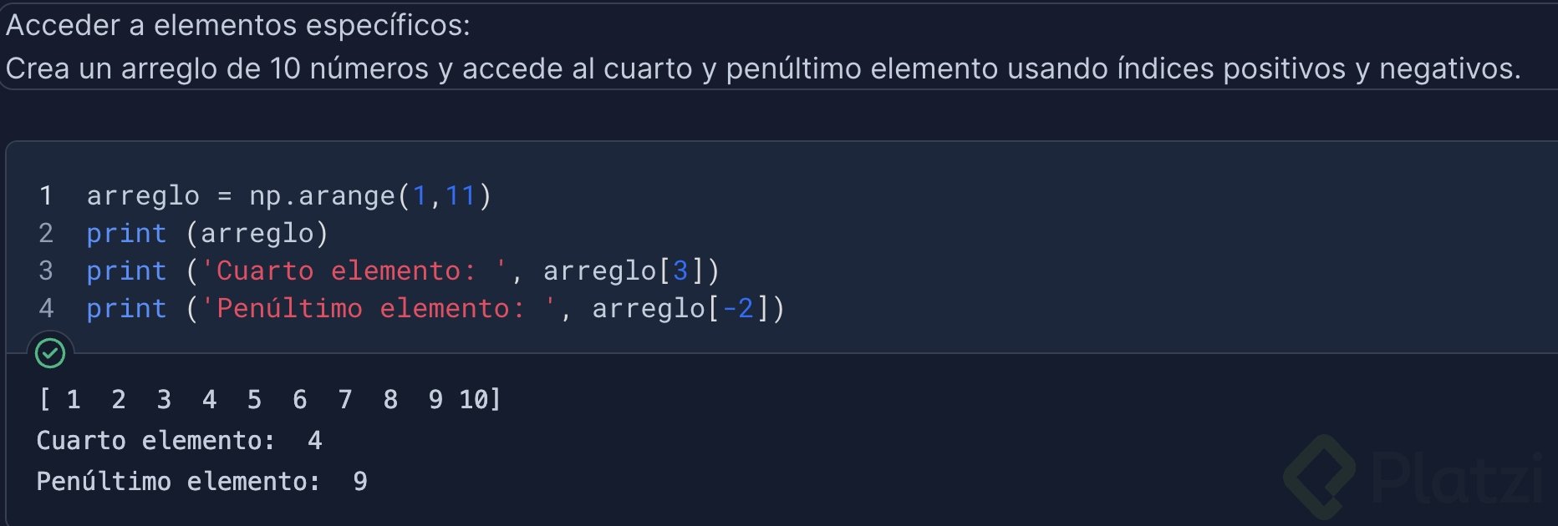The width and height of the screenshot is (1558, 526).
Task: Click the green execution success checkmark icon
Action: (x=50, y=353)
